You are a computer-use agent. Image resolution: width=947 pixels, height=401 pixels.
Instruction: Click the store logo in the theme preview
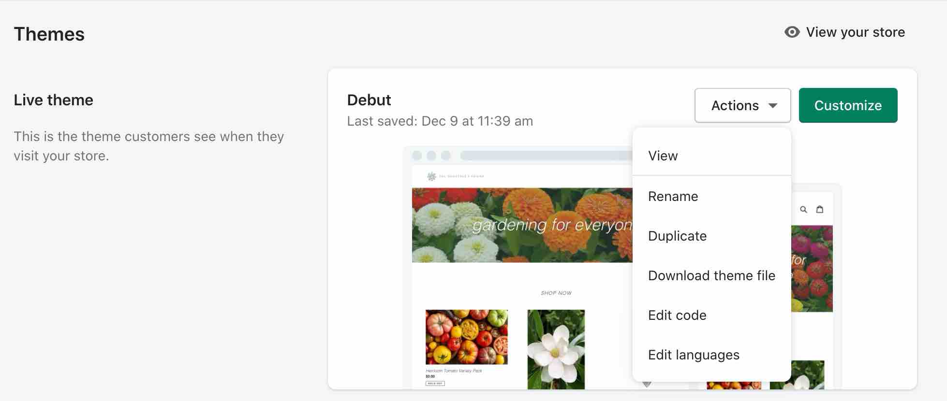click(432, 175)
